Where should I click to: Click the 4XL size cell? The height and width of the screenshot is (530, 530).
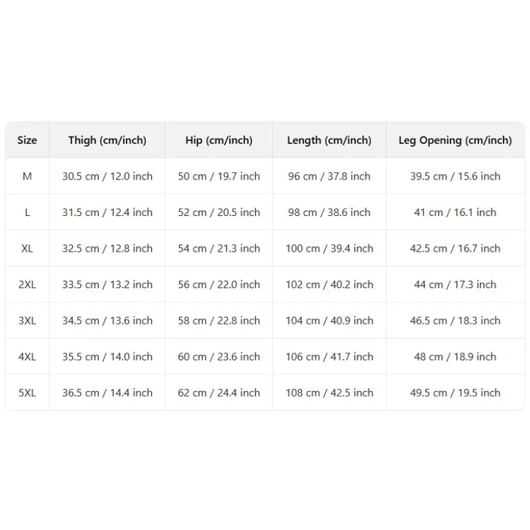(27, 356)
